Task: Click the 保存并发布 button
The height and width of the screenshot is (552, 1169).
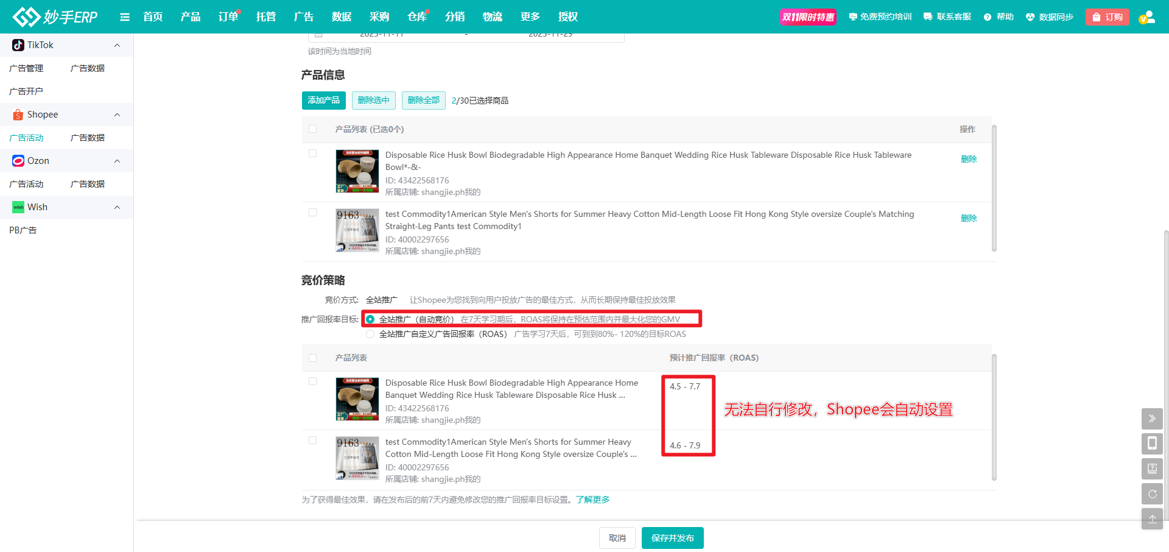Action: [673, 538]
